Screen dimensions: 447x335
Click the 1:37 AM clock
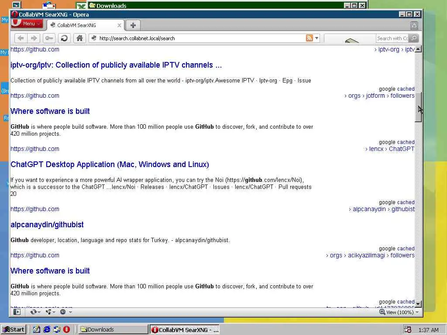428,330
